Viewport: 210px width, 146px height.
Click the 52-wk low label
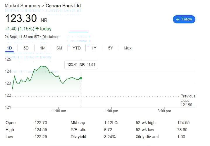(145, 130)
